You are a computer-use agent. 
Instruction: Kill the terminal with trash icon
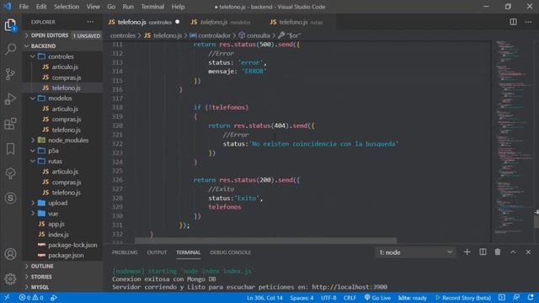pos(498,252)
